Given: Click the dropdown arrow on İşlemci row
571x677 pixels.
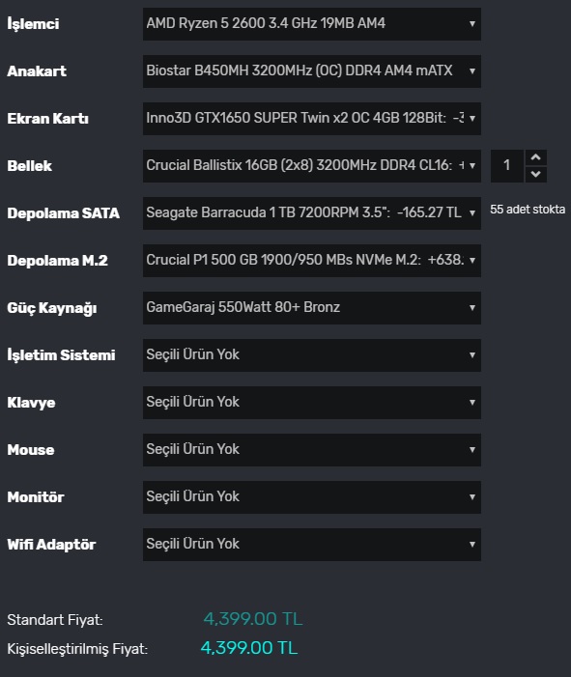Looking at the screenshot, I should [x=472, y=24].
